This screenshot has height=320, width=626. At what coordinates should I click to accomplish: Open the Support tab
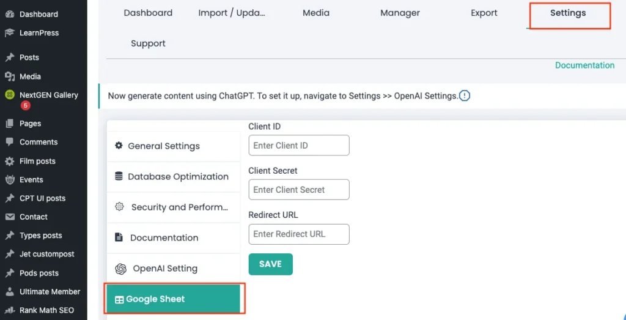(148, 43)
